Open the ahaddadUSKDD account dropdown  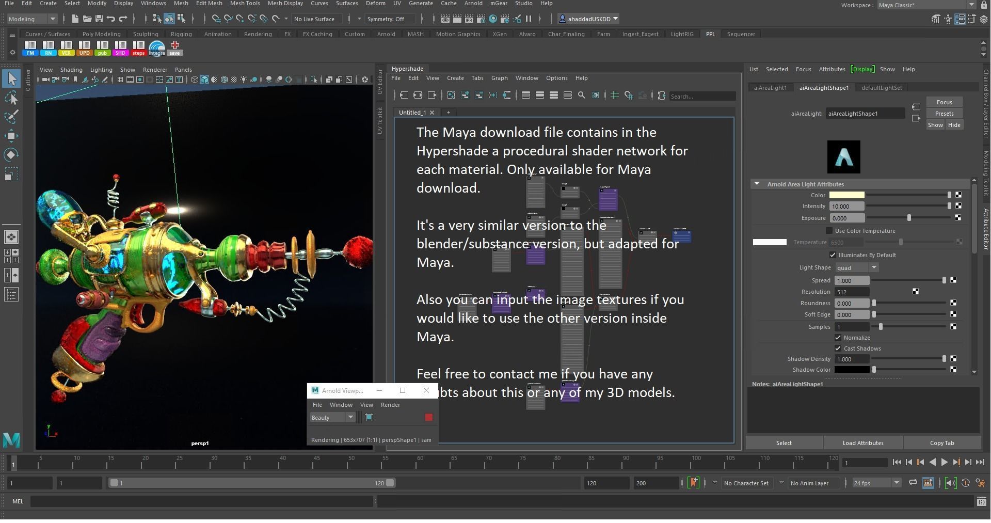pyautogui.click(x=589, y=19)
